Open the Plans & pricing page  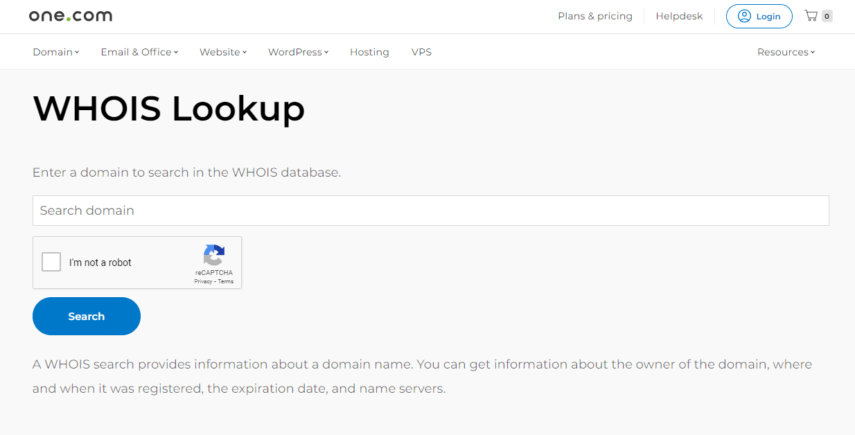(594, 16)
